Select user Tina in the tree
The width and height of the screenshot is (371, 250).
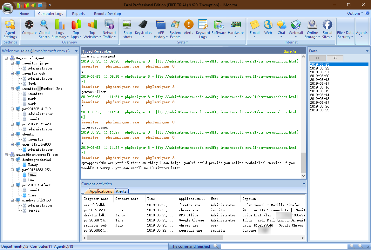[x=32, y=195]
